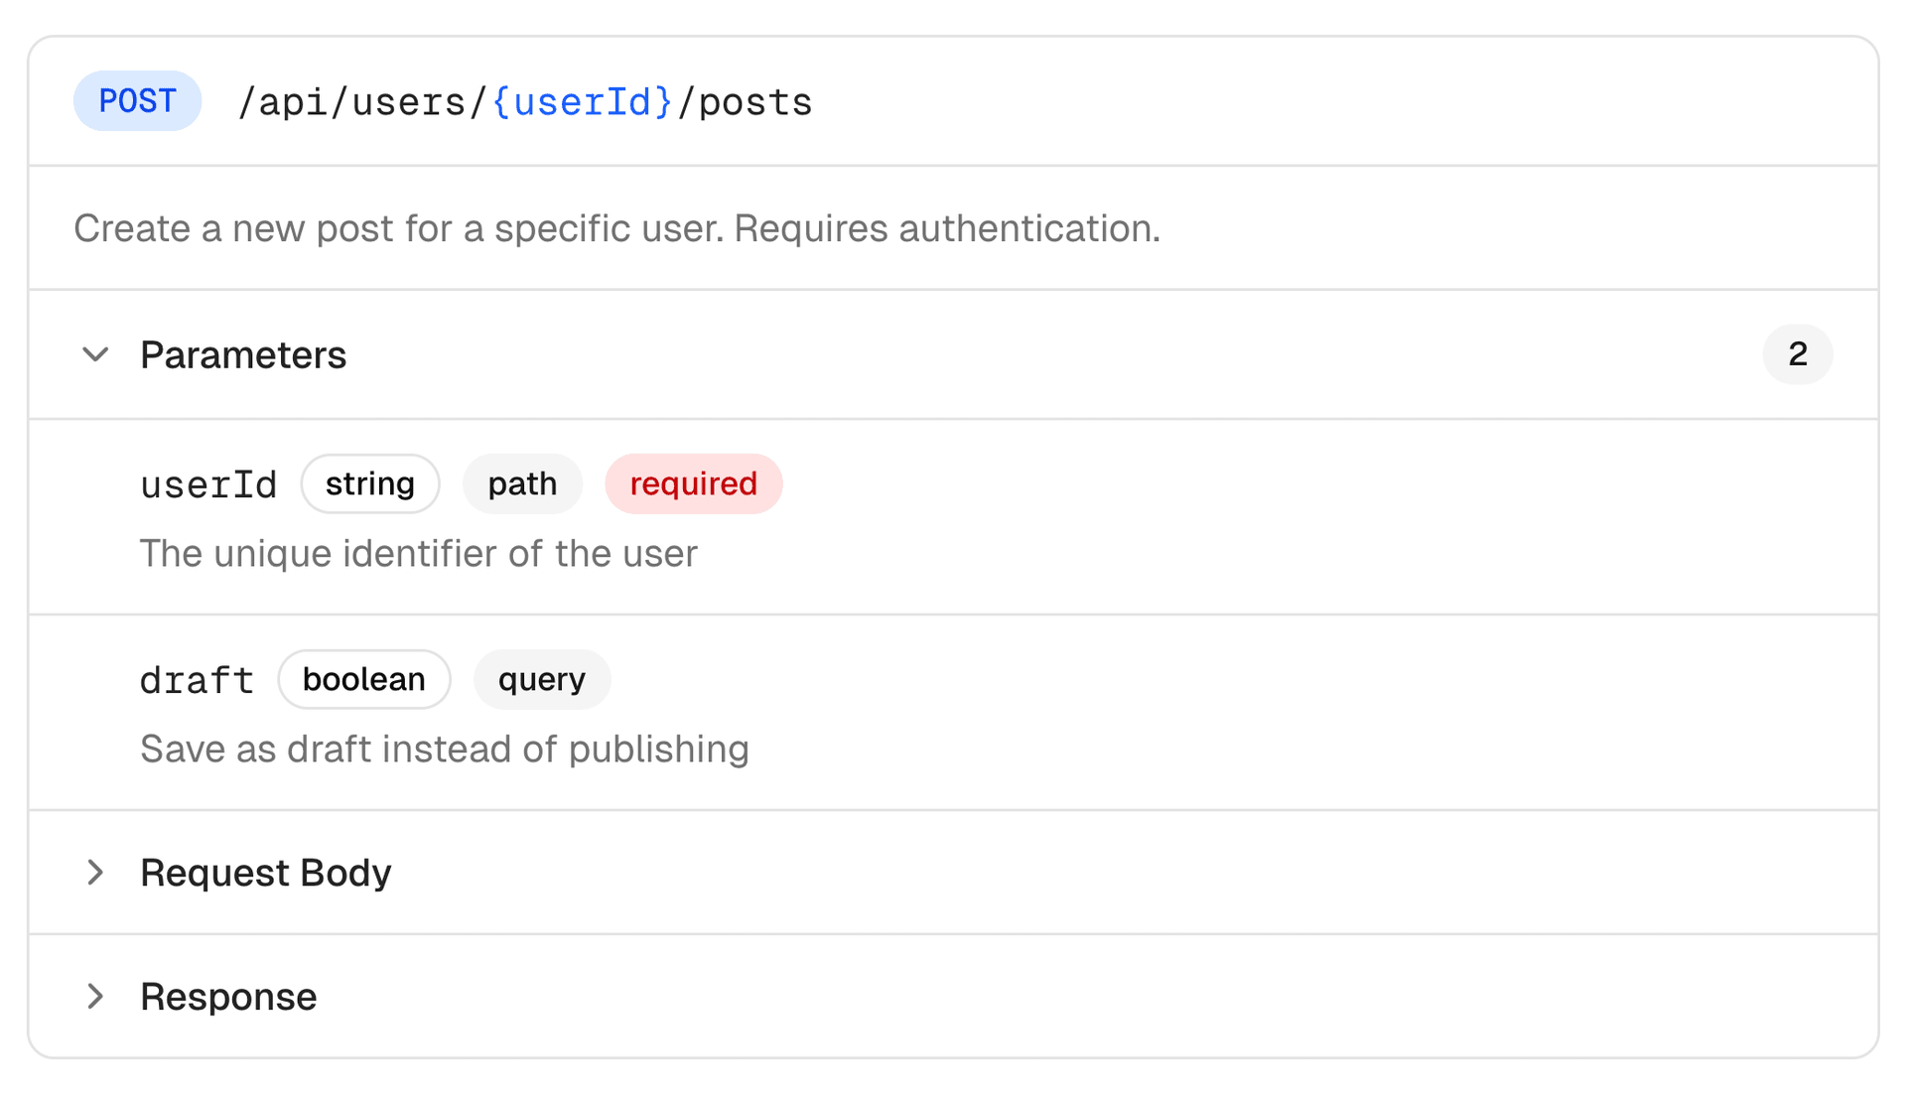This screenshot has height=1096, width=1906.
Task: Select the draft parameter name
Action: pyautogui.click(x=197, y=681)
